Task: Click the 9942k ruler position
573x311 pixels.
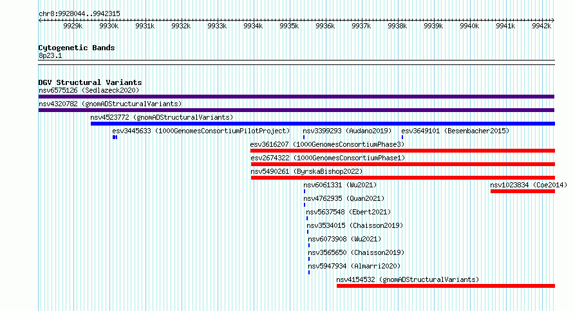Action: click(541, 26)
